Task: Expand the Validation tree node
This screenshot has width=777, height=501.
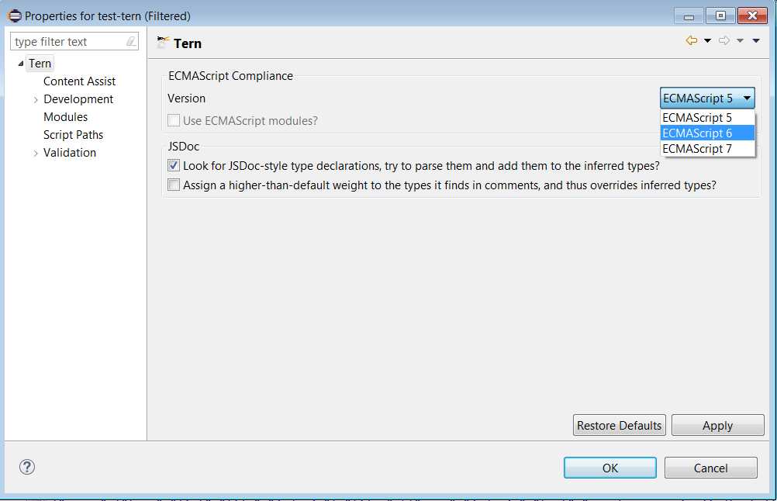Action: 36,153
